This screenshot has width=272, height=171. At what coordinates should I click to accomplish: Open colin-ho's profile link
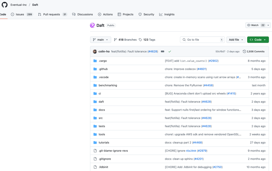click(104, 52)
